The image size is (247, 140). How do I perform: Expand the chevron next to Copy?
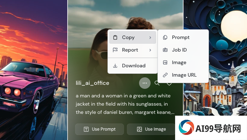[150, 38]
